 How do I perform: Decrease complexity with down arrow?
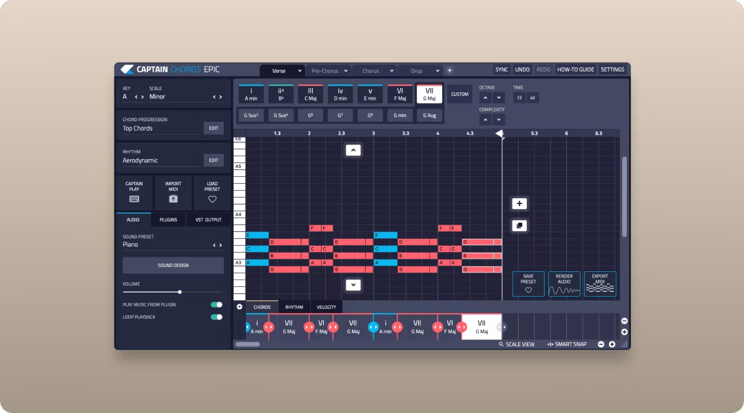point(499,120)
